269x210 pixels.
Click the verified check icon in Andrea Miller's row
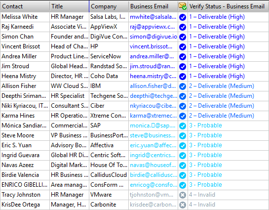(183, 57)
